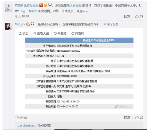Click license number SC12712011400303
Image resolution: width=150 pixels, height=133 pixels.
67,76
